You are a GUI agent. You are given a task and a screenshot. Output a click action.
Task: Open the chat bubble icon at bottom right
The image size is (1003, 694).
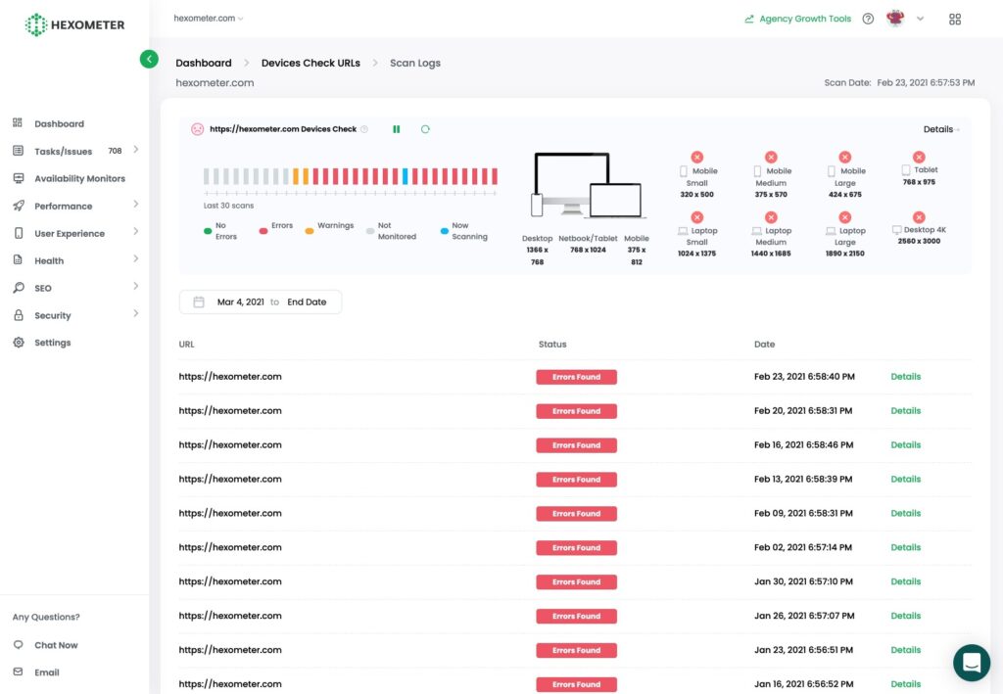(x=972, y=663)
